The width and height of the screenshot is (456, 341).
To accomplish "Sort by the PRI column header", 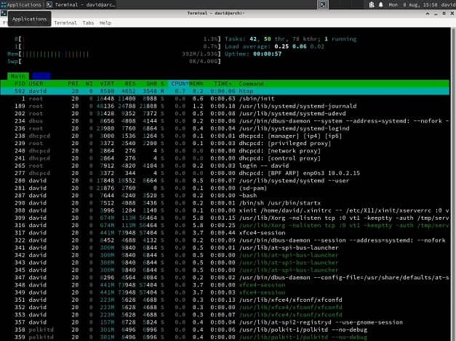I will pos(73,83).
